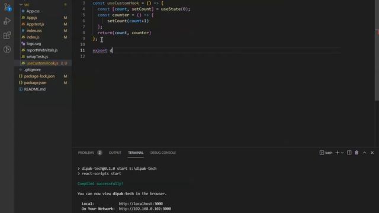Click the bash terminal profile icon
The width and height of the screenshot is (379, 213).
coord(322,153)
